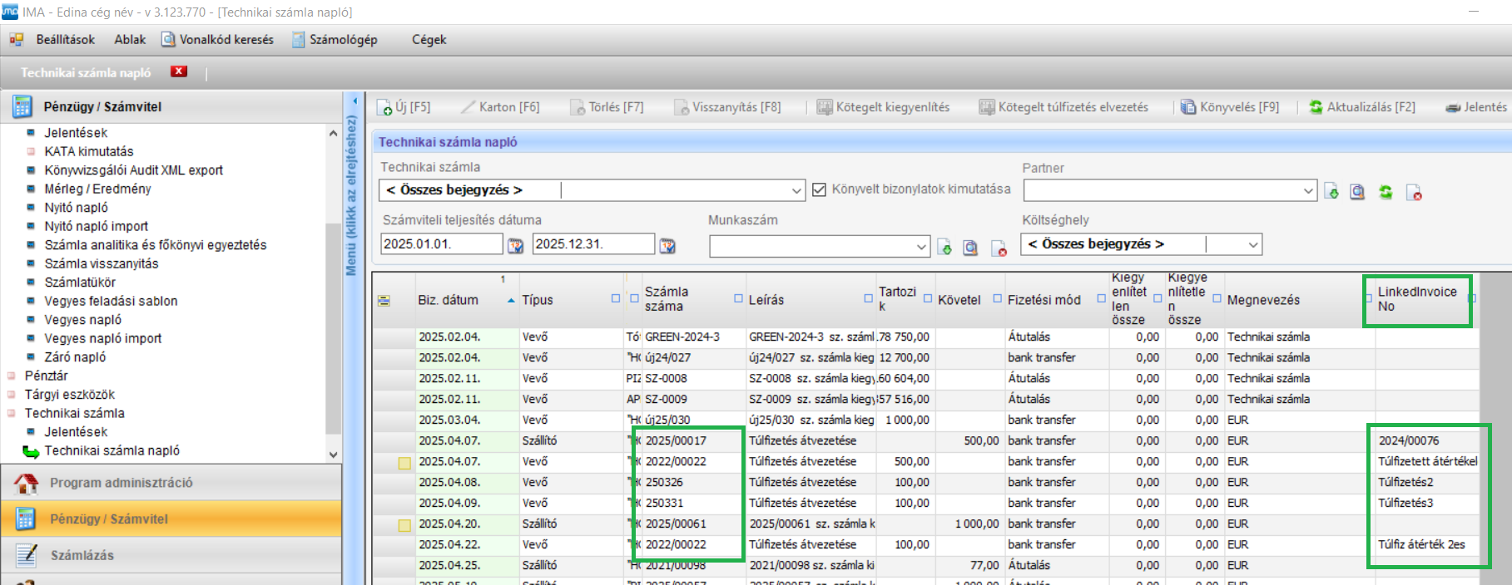Switch to the Számlázás module panel

pyautogui.click(x=82, y=555)
